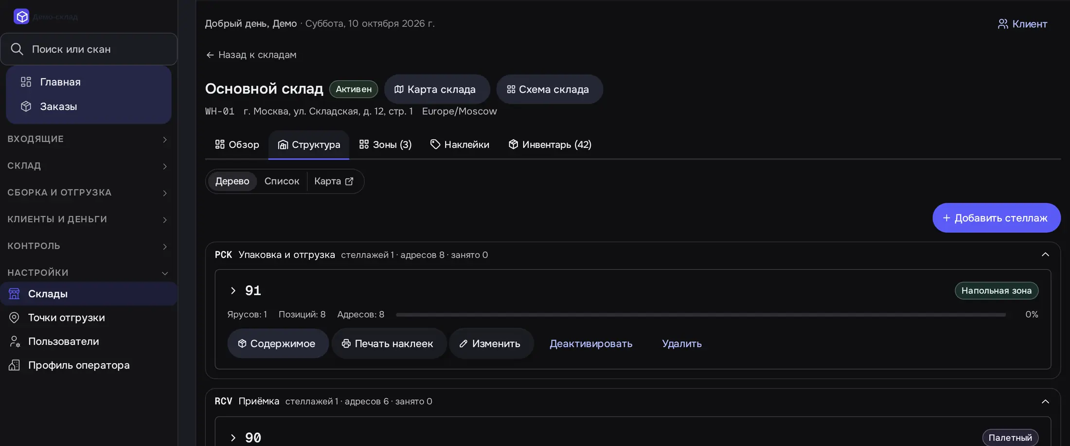Open Точки отгрузки page
Viewport: 1070px width, 446px height.
(x=89, y=318)
